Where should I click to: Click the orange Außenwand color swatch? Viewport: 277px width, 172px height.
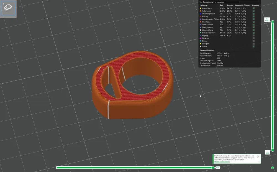[201, 11]
